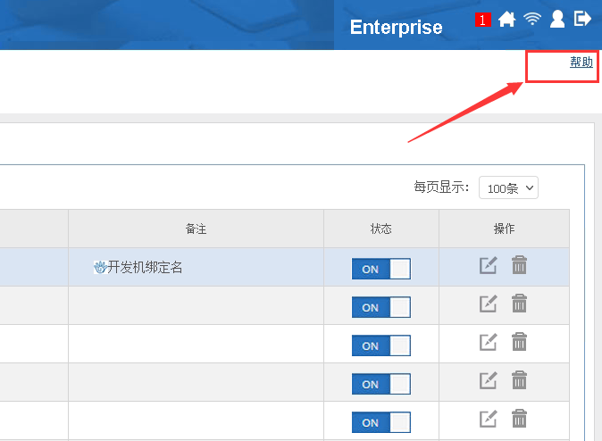Click edit icon in fourth row
The image size is (602, 441).
coord(488,381)
